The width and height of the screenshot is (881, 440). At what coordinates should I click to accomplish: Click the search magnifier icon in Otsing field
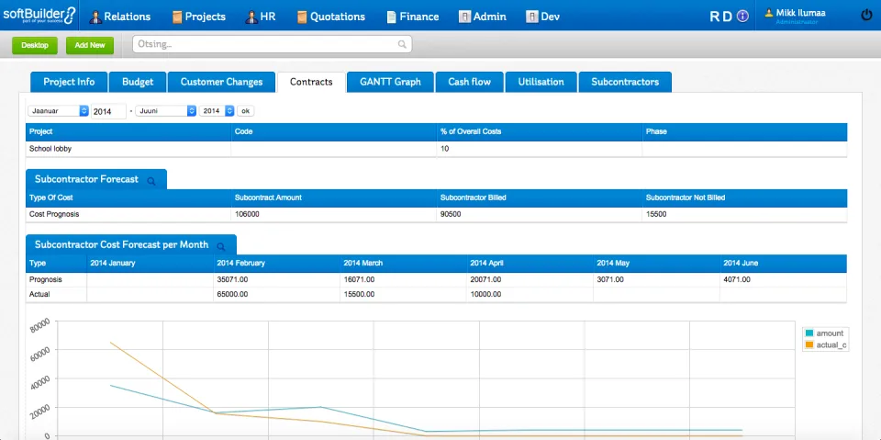402,44
